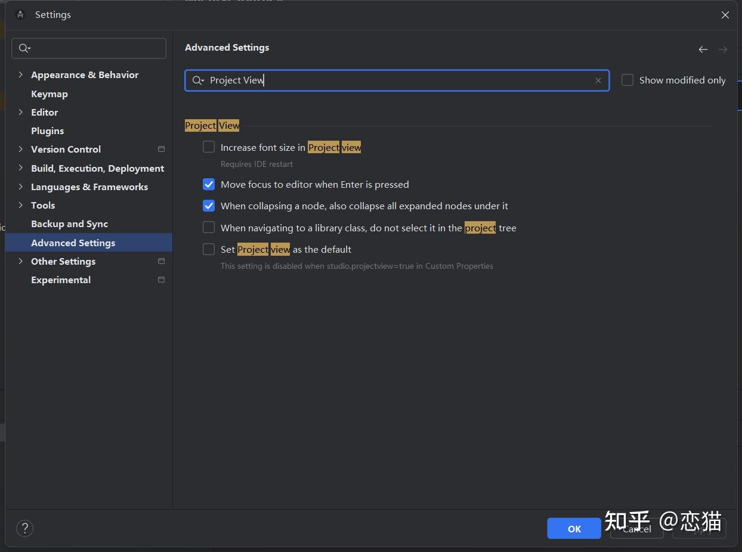The width and height of the screenshot is (742, 552).
Task: Disable Move focus to editor when Enter is pressed
Action: [209, 184]
